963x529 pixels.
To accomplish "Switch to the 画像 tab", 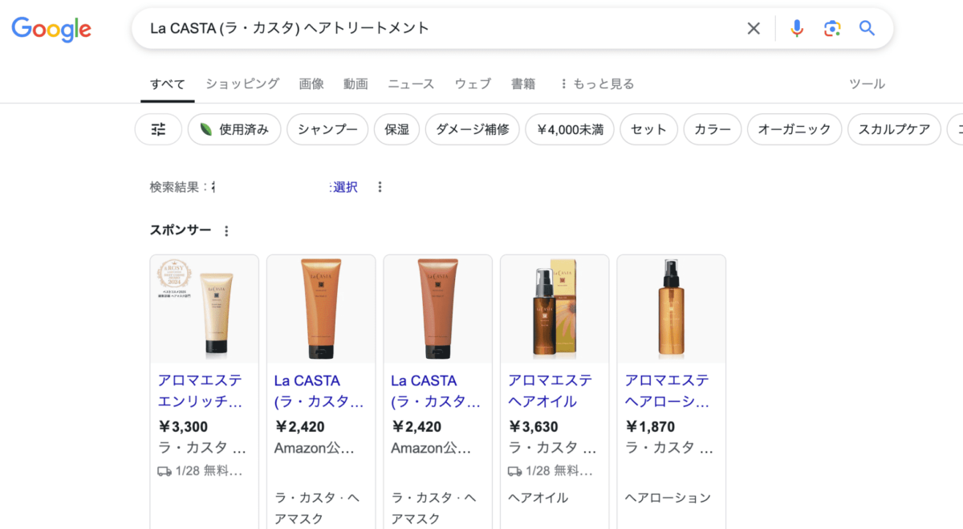I will 311,83.
